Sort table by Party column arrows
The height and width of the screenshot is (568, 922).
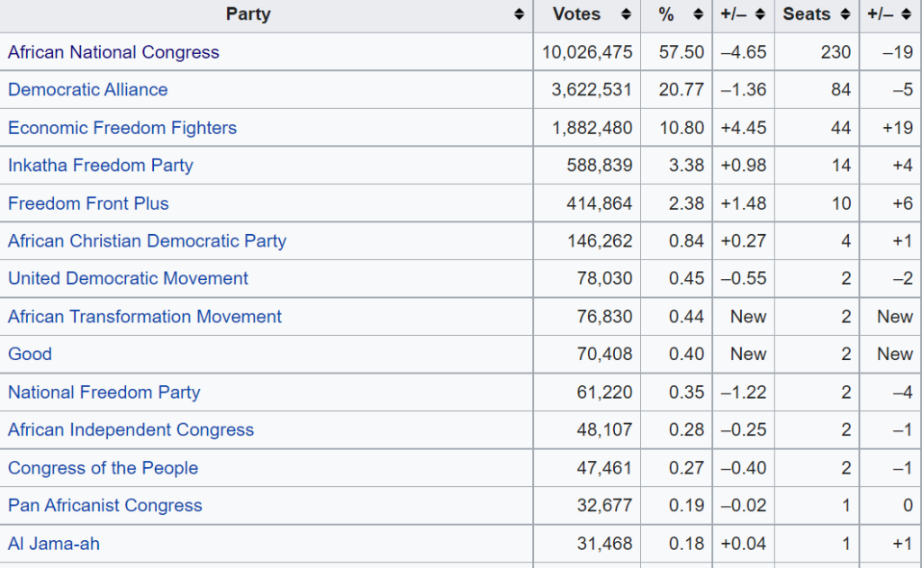(519, 14)
